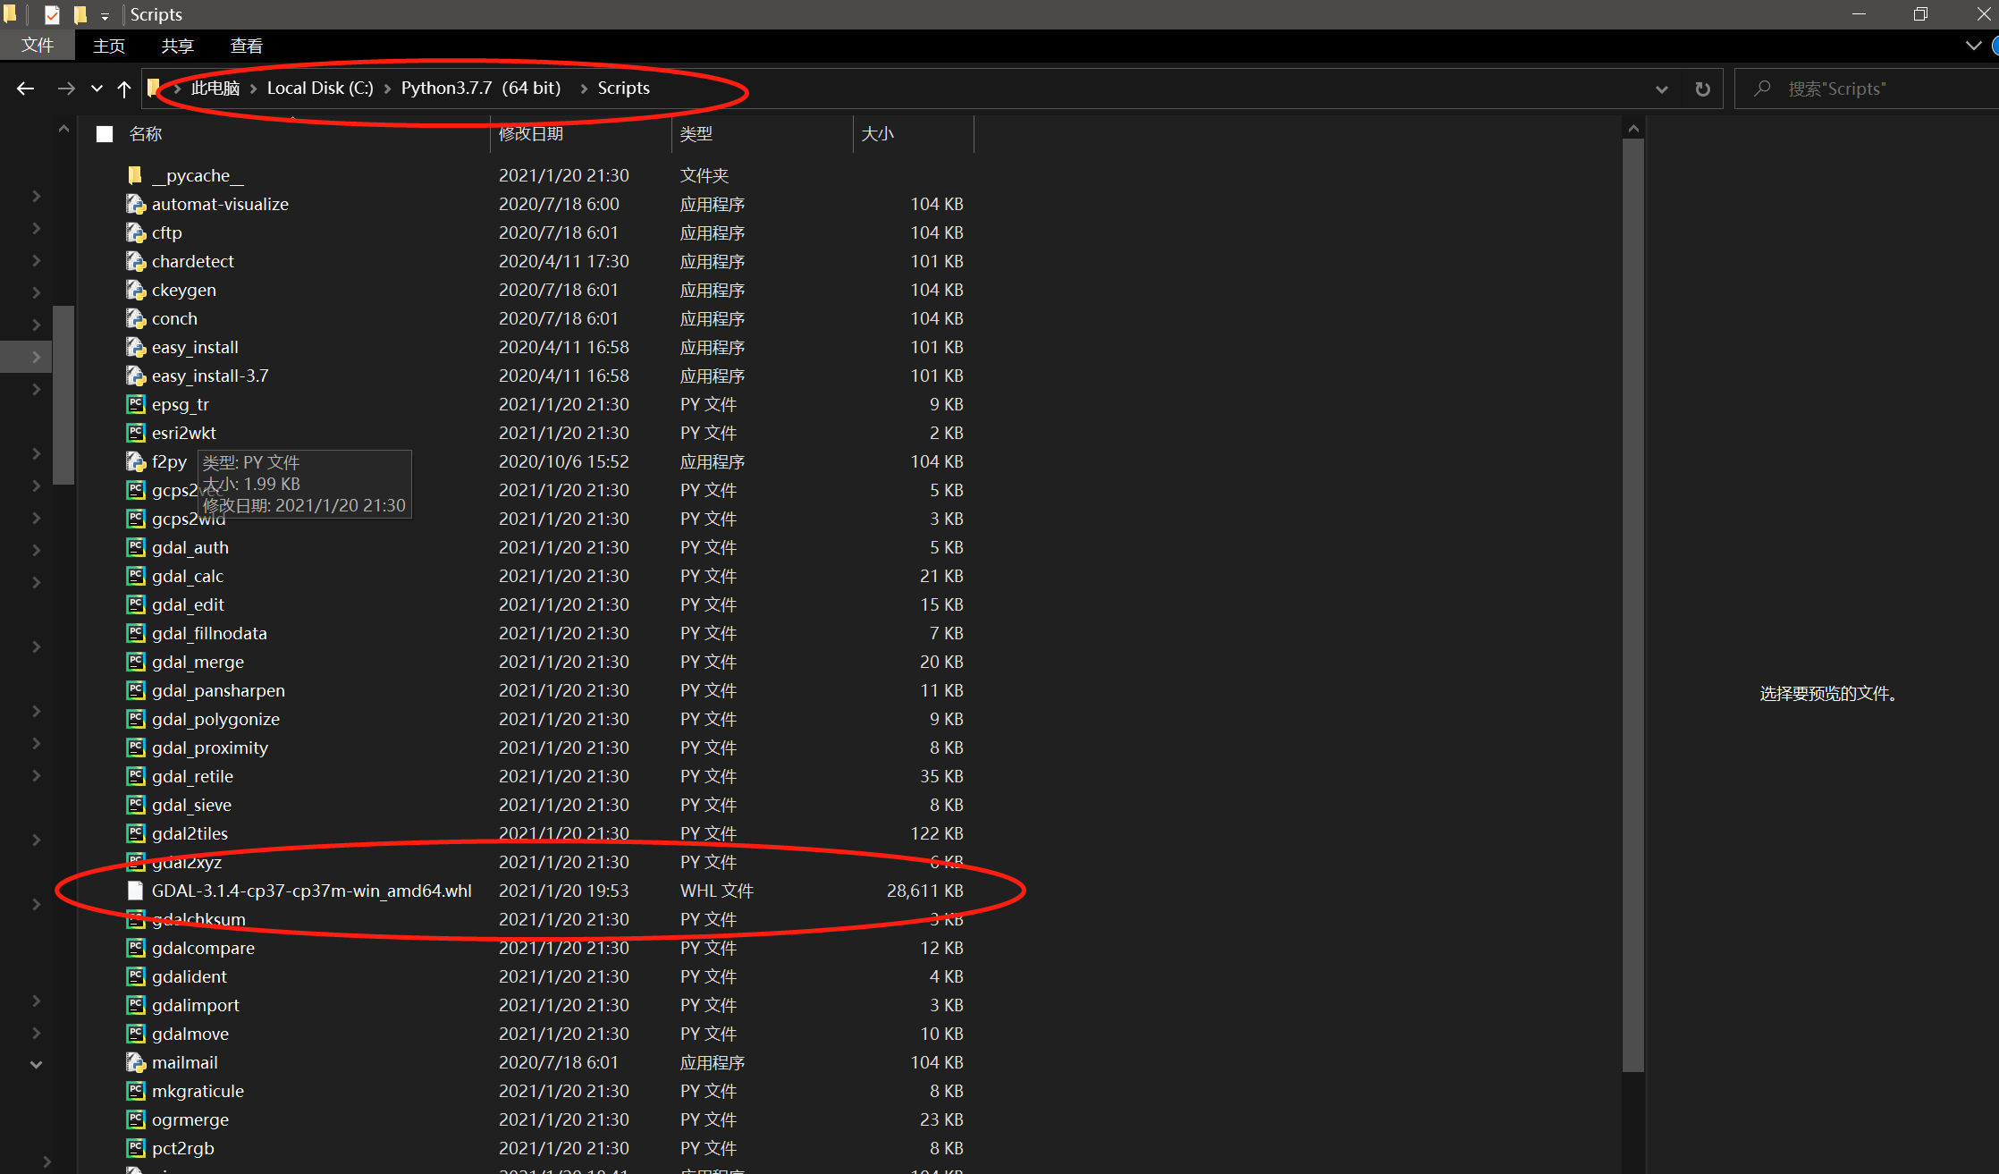Navigate to Local Disk (C:) breadcrumb

click(319, 89)
